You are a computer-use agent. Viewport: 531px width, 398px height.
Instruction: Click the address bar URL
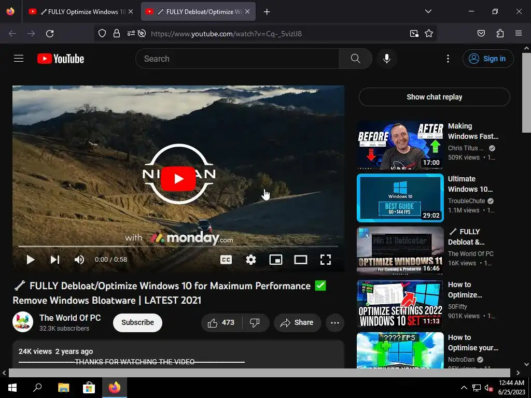(226, 34)
